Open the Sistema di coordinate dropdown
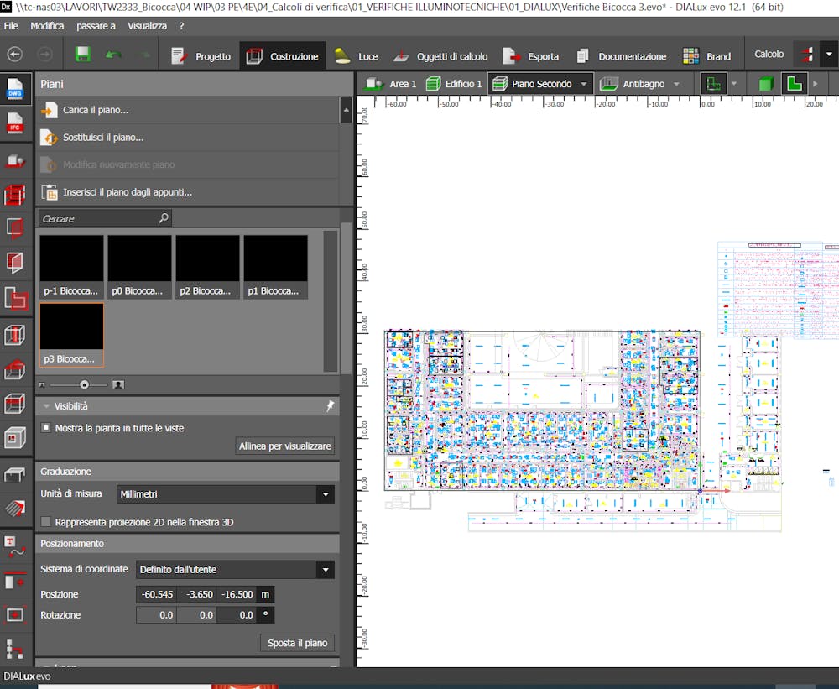 coord(326,570)
